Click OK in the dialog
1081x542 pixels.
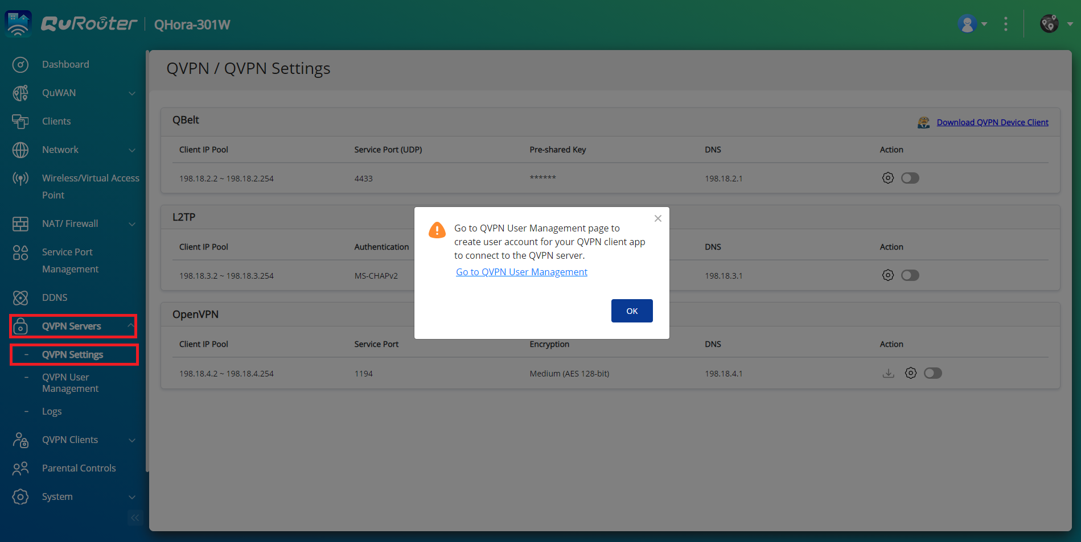[x=632, y=311]
